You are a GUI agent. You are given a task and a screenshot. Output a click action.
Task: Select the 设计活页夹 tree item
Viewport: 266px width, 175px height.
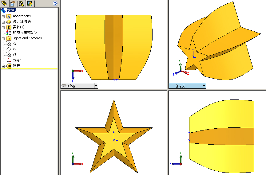[x=22, y=21]
